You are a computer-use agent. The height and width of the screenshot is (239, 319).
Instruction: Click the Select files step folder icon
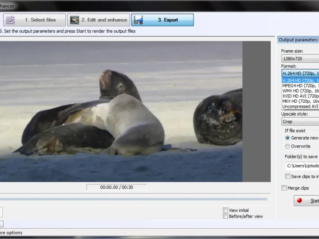11,20
